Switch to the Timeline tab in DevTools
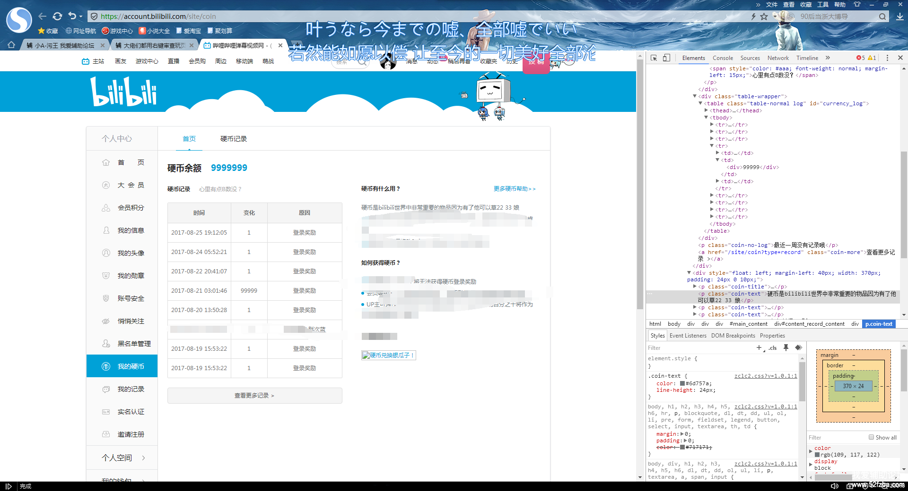This screenshot has height=491, width=908. (x=807, y=58)
